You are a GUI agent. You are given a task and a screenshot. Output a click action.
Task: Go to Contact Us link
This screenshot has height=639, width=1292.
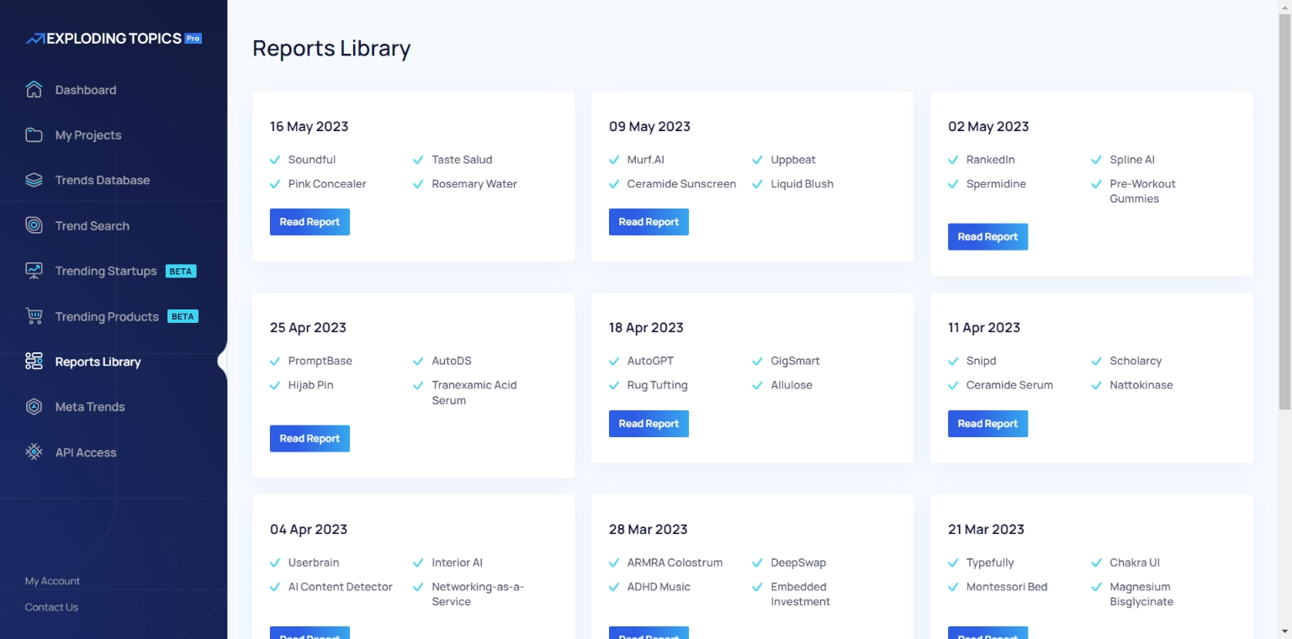[51, 607]
